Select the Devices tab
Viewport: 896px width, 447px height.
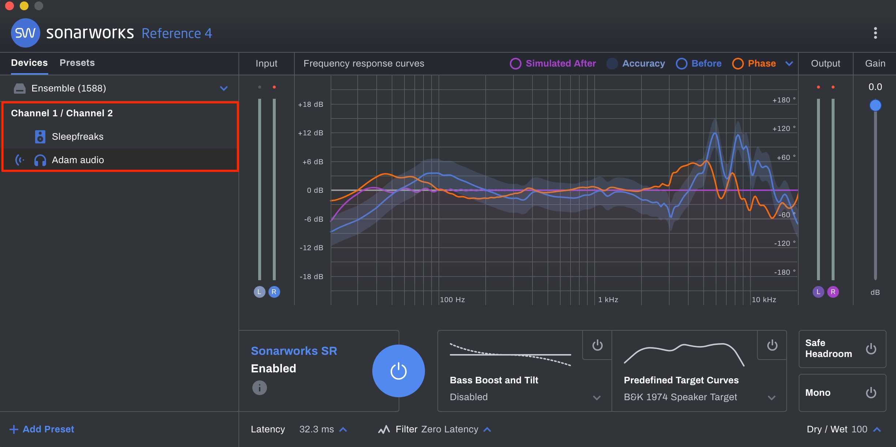pos(29,63)
